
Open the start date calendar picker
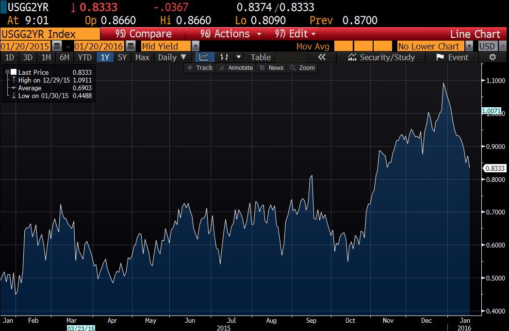click(x=57, y=46)
